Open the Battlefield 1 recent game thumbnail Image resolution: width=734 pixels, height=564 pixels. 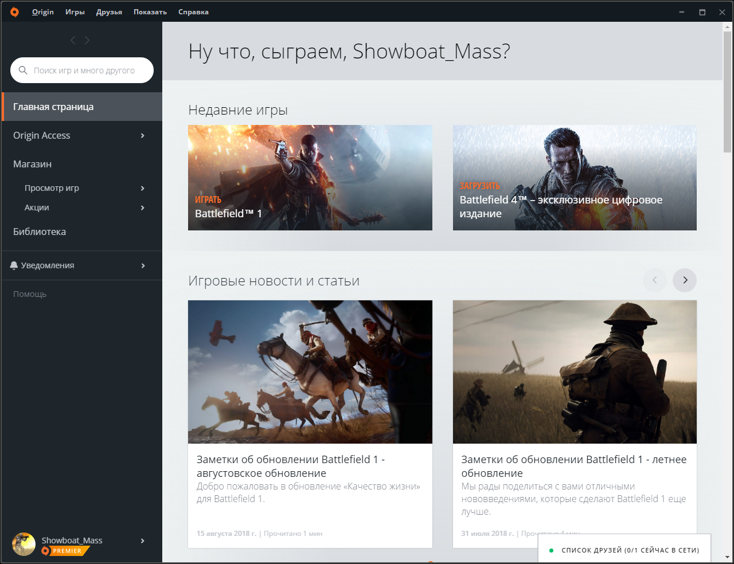(310, 178)
